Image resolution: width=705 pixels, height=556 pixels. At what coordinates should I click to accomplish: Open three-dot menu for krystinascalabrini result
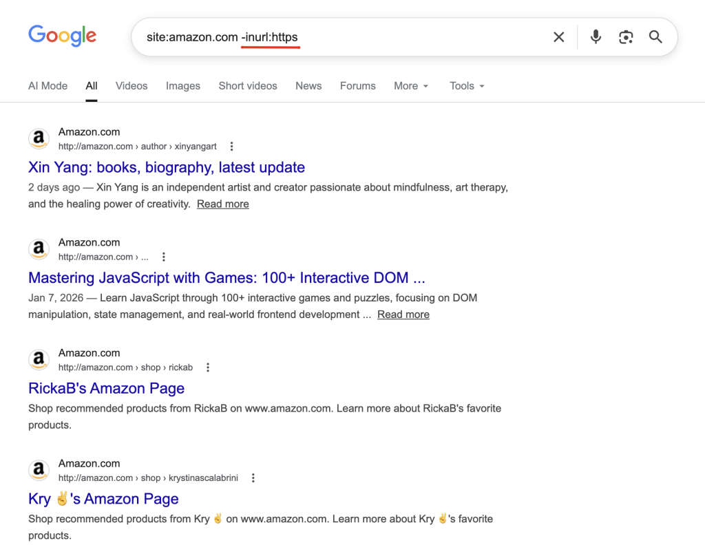253,478
